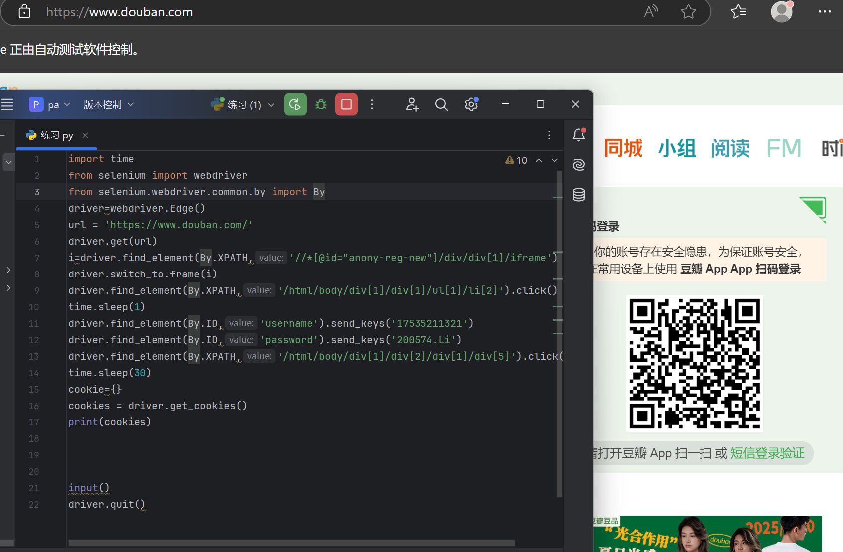Expand upper left sidebar arrow
Screen dimensions: 843x552
(x=8, y=270)
